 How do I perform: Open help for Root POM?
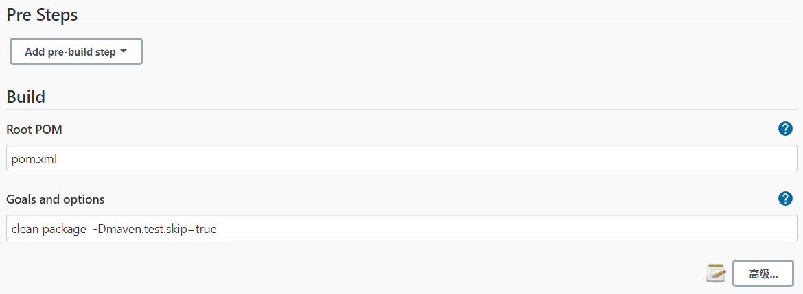[x=785, y=129]
